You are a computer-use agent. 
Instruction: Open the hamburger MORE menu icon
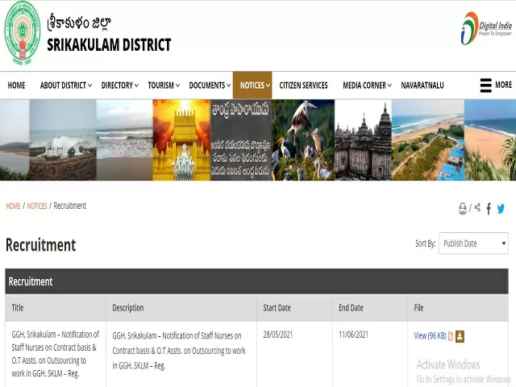pyautogui.click(x=485, y=85)
